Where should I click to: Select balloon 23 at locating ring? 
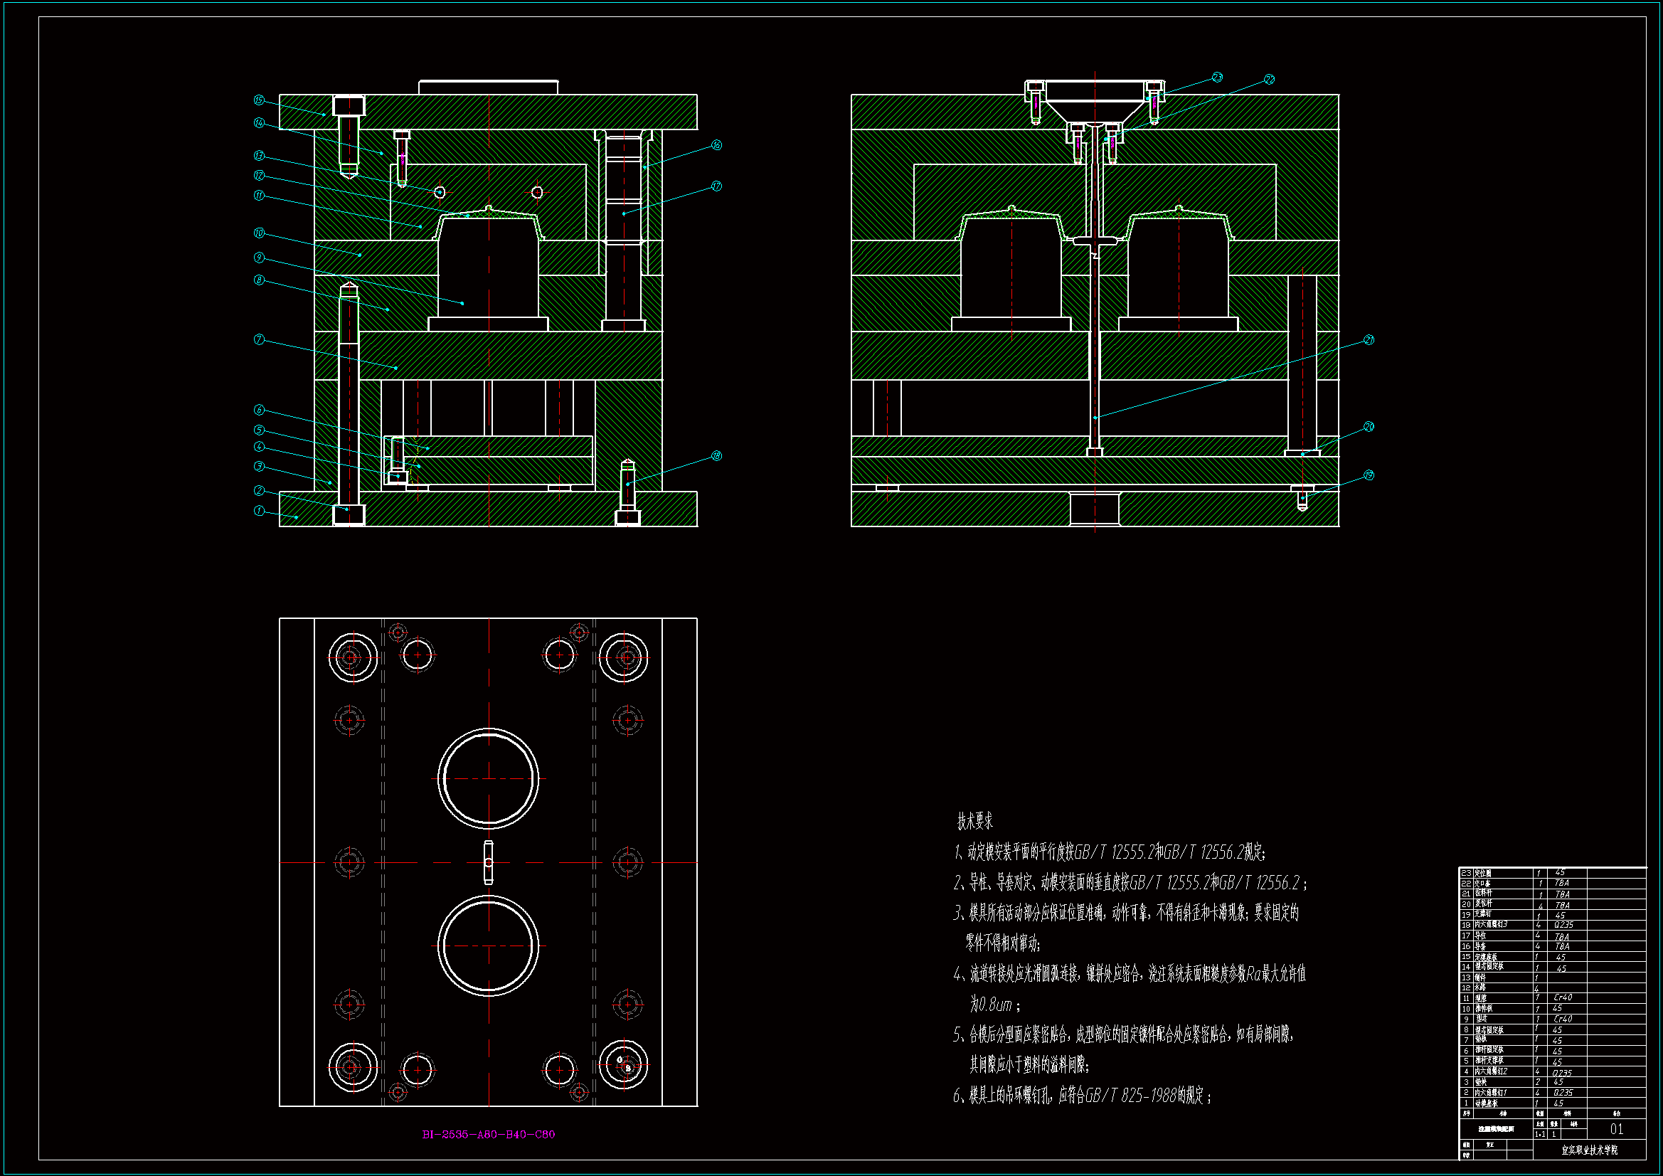(1217, 78)
